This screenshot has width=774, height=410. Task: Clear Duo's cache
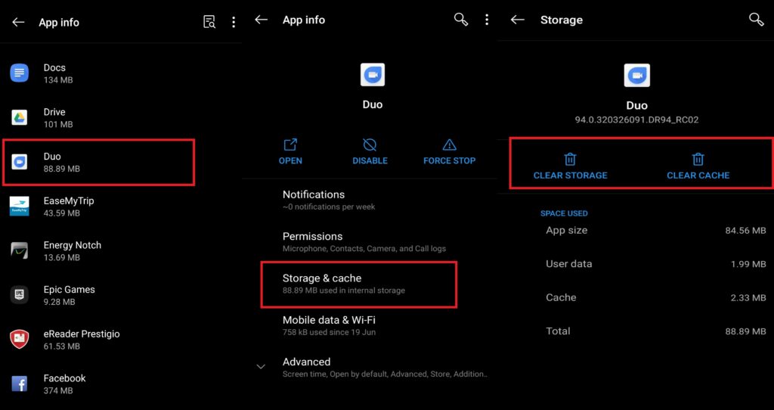click(698, 166)
